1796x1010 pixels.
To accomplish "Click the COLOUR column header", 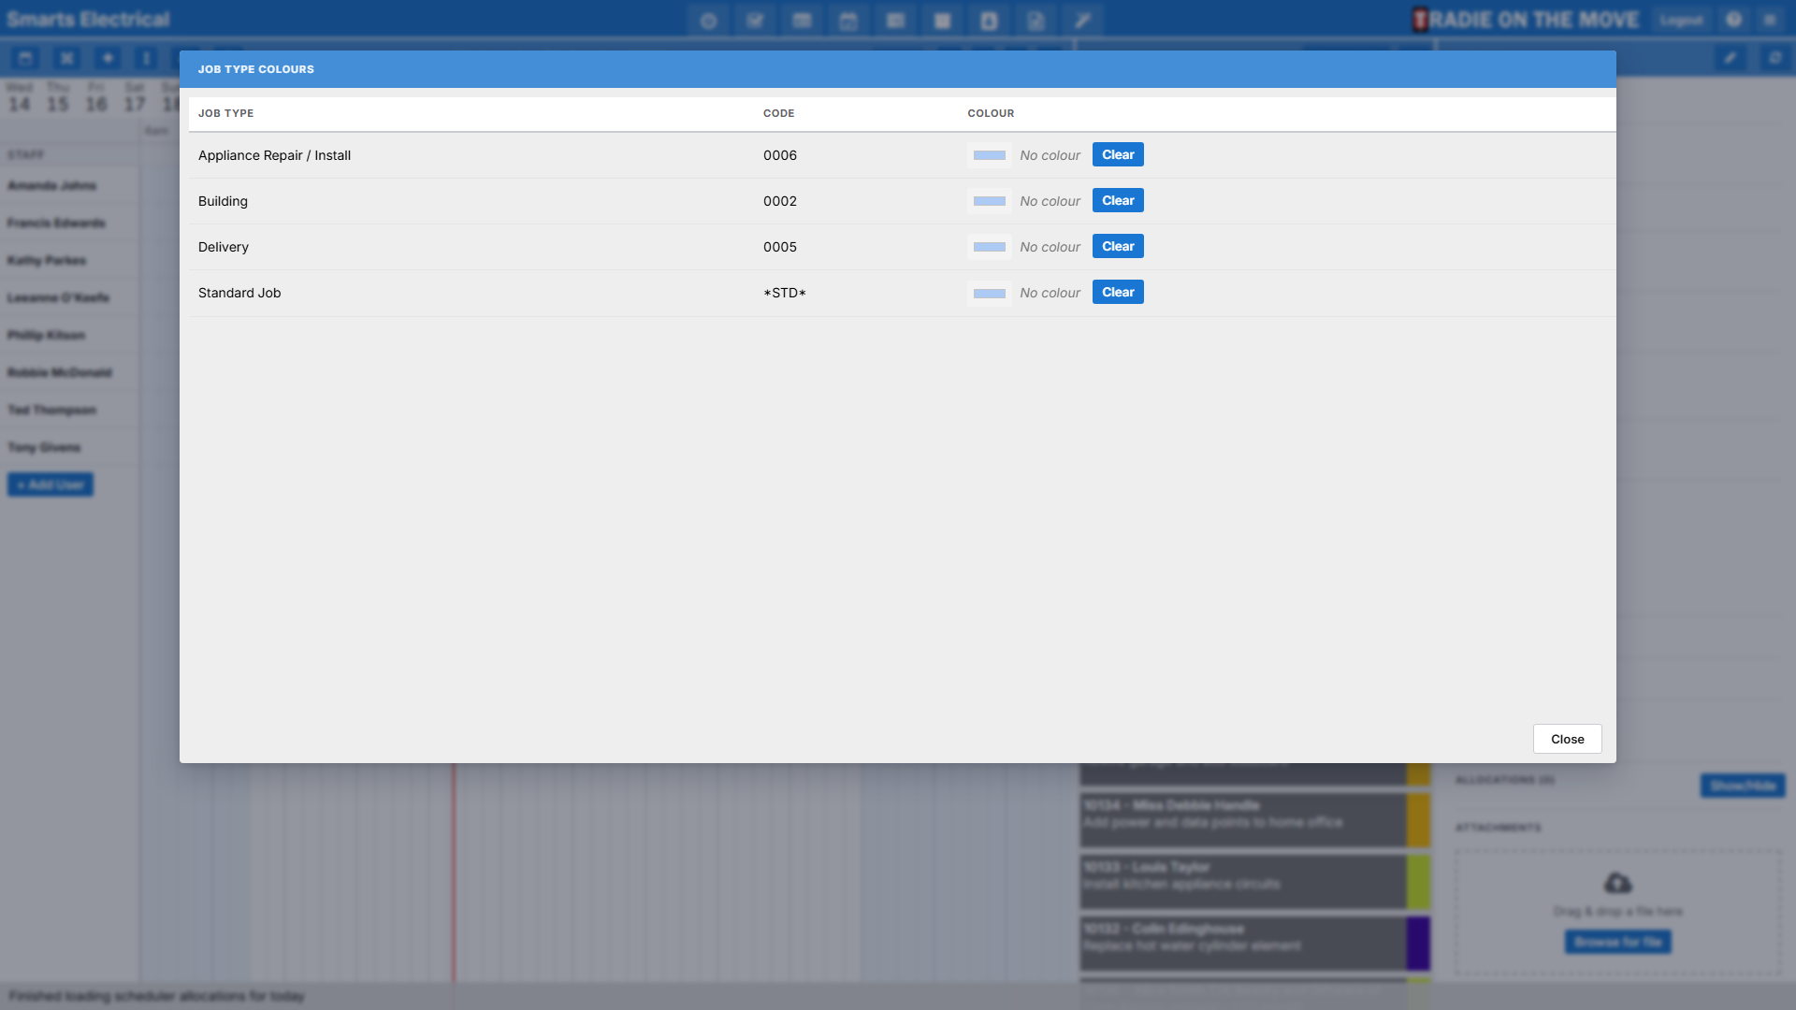I will tap(991, 113).
